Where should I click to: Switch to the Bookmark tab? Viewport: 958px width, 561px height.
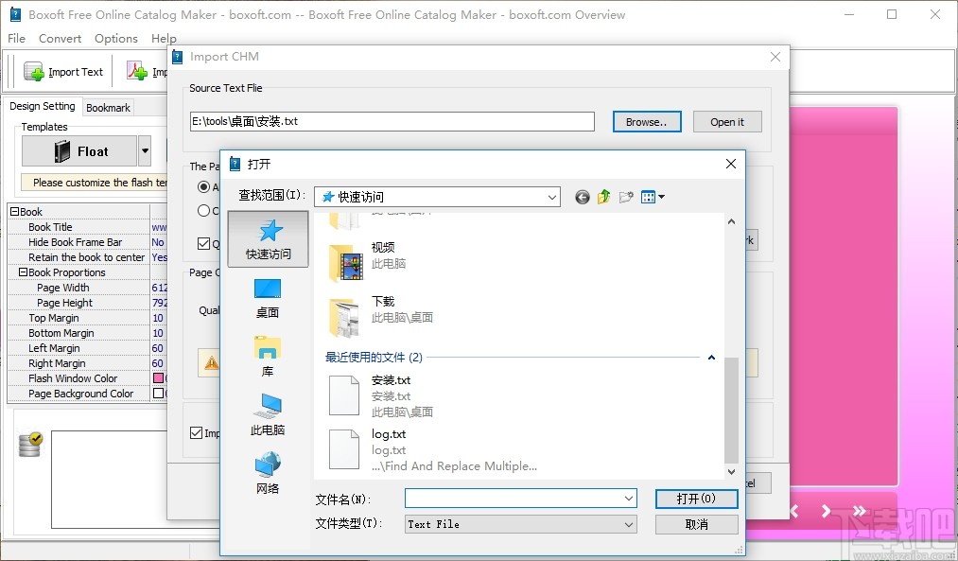pyautogui.click(x=107, y=107)
